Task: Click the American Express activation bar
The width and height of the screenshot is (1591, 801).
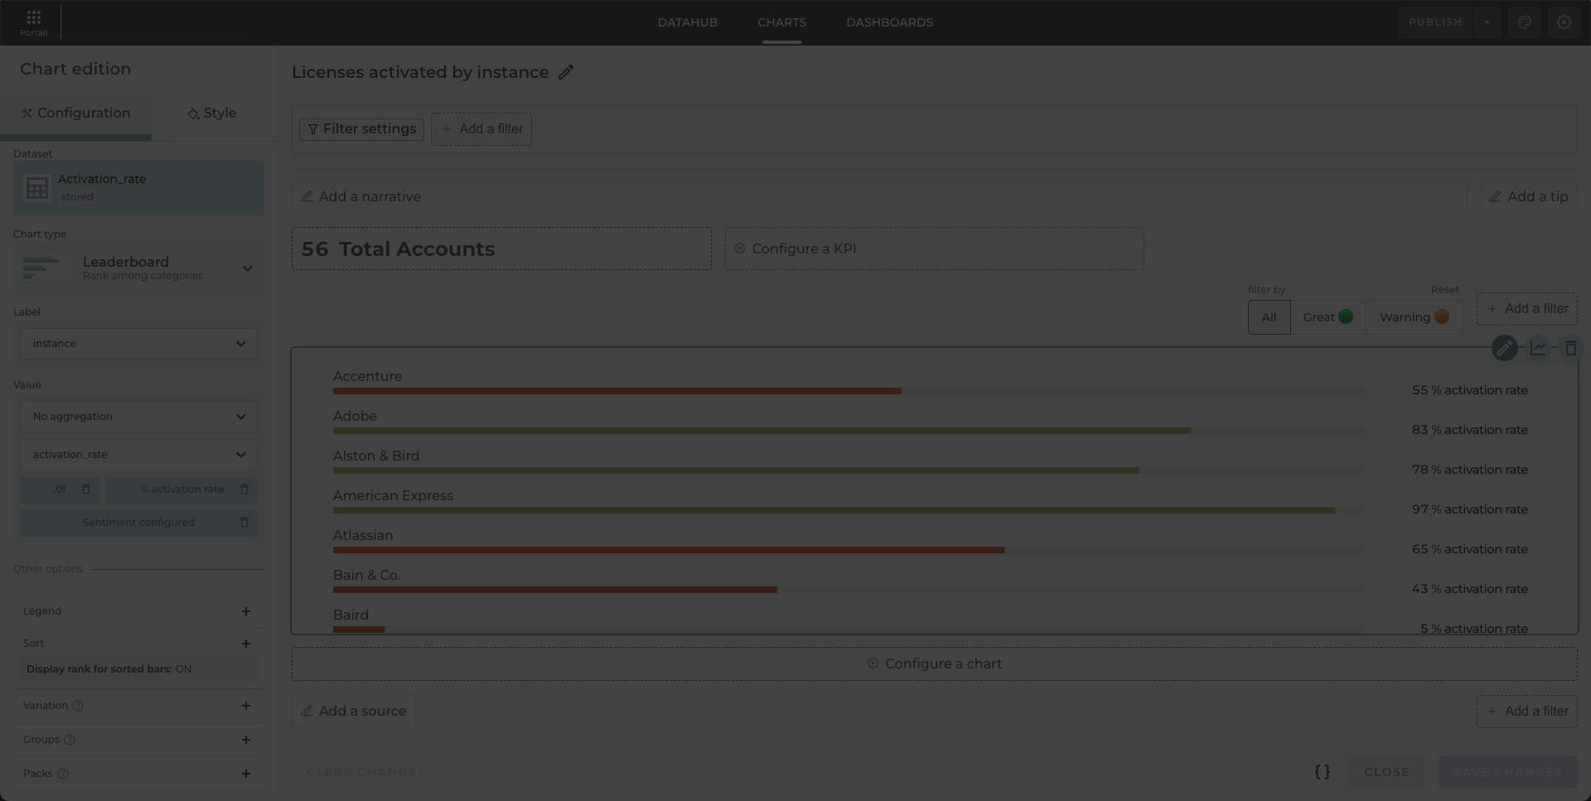Action: (x=833, y=510)
